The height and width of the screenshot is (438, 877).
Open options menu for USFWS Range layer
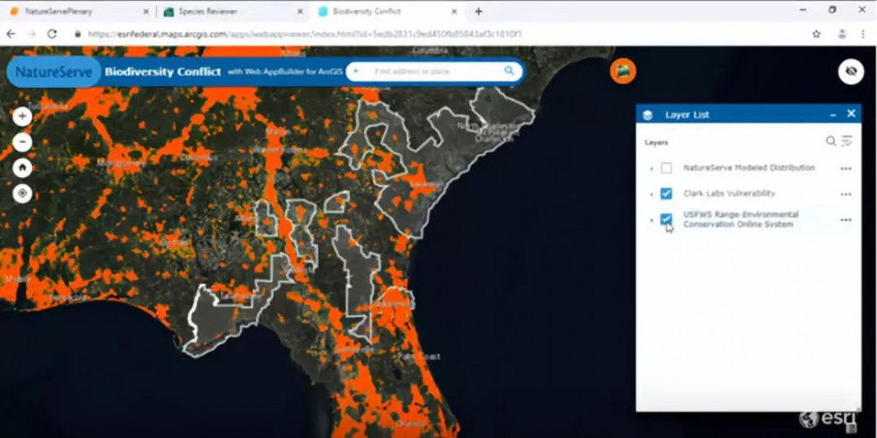845,220
